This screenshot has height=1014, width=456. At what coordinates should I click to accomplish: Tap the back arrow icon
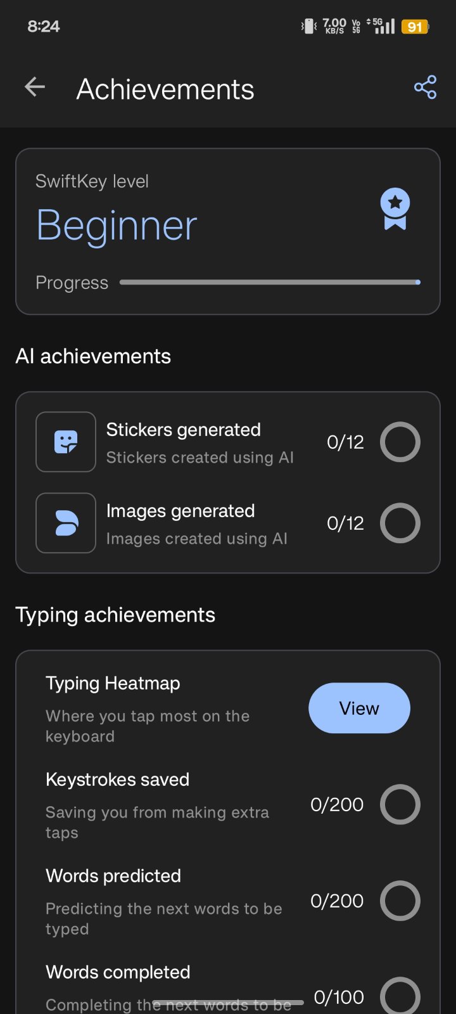tap(35, 87)
